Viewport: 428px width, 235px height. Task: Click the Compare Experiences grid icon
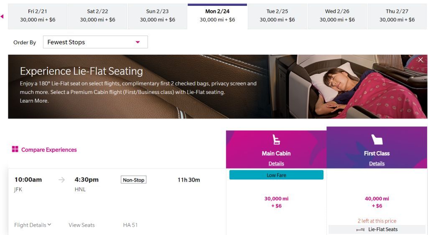(x=15, y=149)
